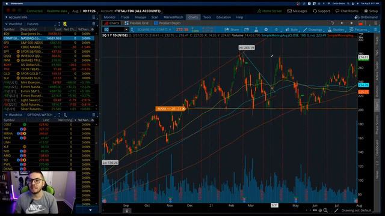Switch to the Trade tab
Image resolution: width=385 pixels, height=216 pixels.
125,17
